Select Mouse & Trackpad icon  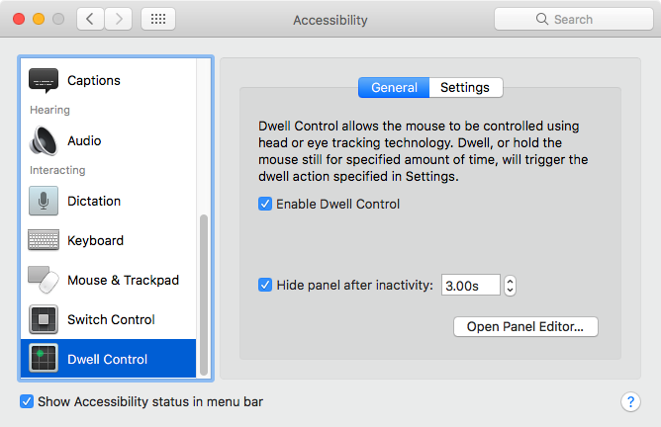tap(44, 280)
